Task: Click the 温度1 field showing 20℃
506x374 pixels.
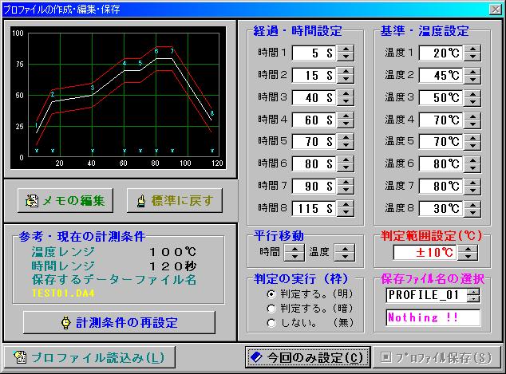Action: click(441, 53)
